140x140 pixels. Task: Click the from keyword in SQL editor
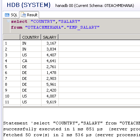coord(17,27)
